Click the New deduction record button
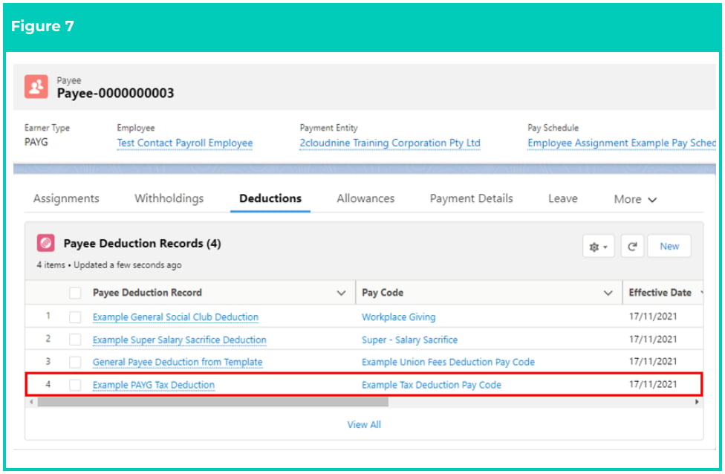This screenshot has height=474, width=725. [x=669, y=246]
